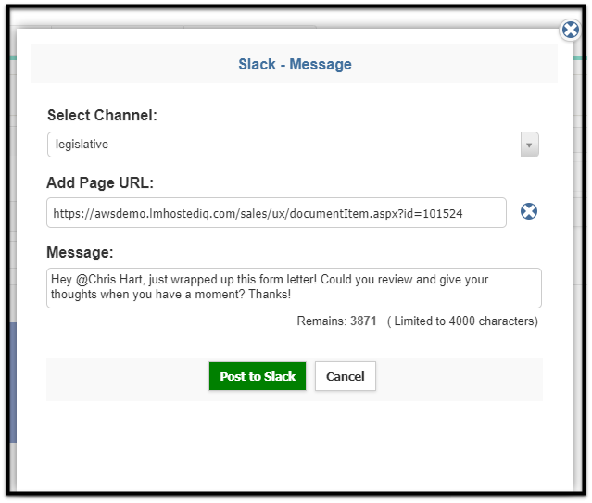Click inside the Message text area
592x503 pixels.
pyautogui.click(x=294, y=288)
